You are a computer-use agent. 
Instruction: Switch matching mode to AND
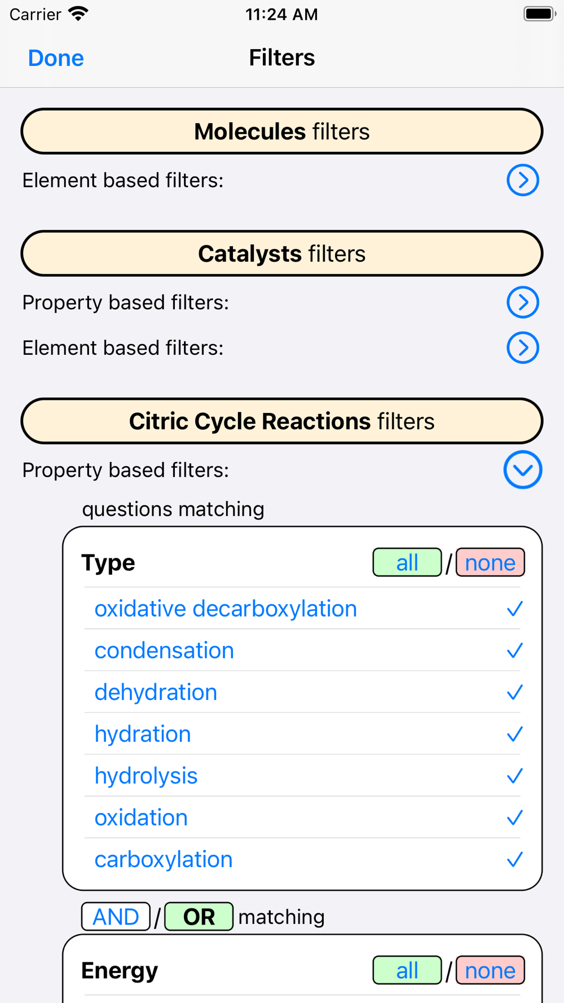(x=116, y=917)
